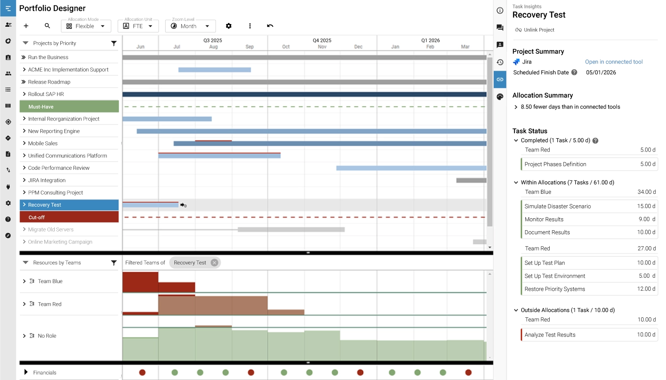Open the Allocation Mode Flexible dropdown
666x380 pixels.
[86, 26]
